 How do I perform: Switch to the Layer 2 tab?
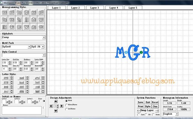pos(76,8)
